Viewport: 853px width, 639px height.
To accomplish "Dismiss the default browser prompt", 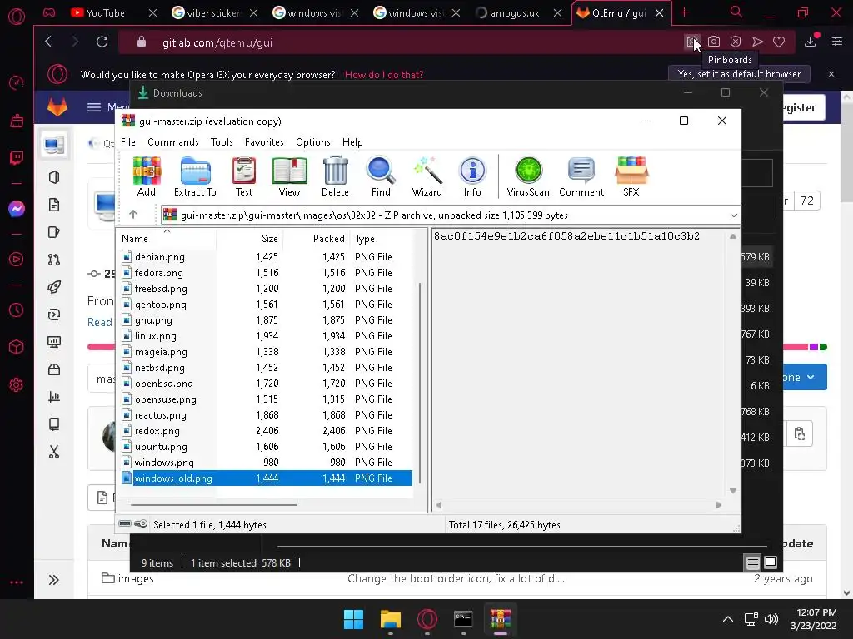I will click(831, 74).
